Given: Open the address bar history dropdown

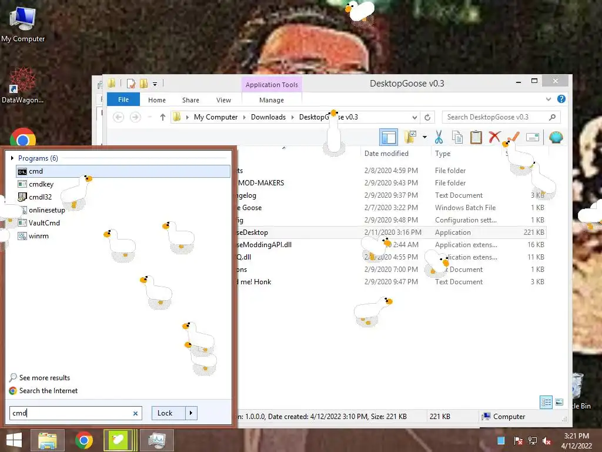Looking at the screenshot, I should coord(414,117).
